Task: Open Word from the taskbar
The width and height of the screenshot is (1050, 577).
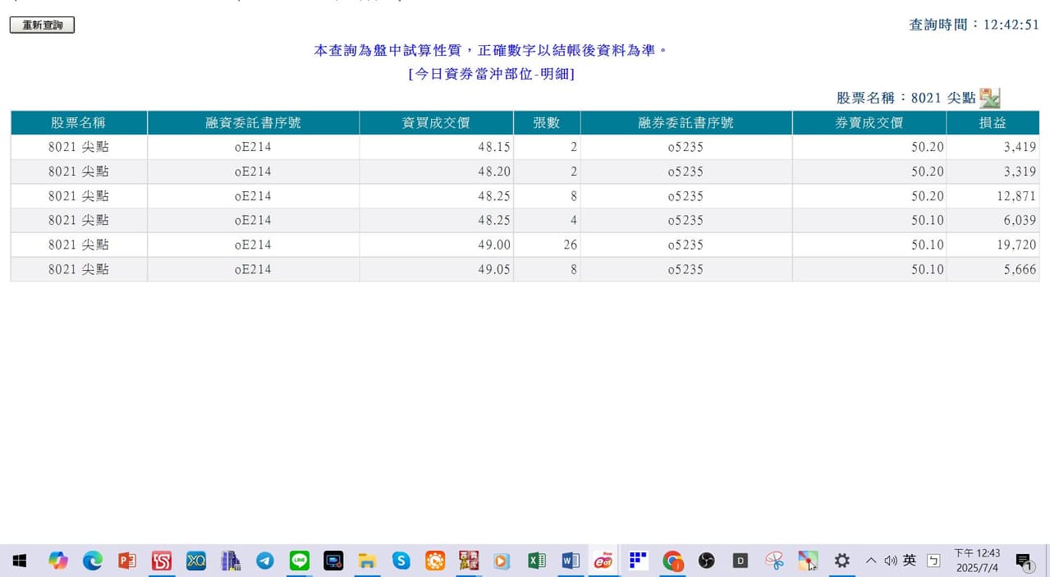Action: coord(571,561)
